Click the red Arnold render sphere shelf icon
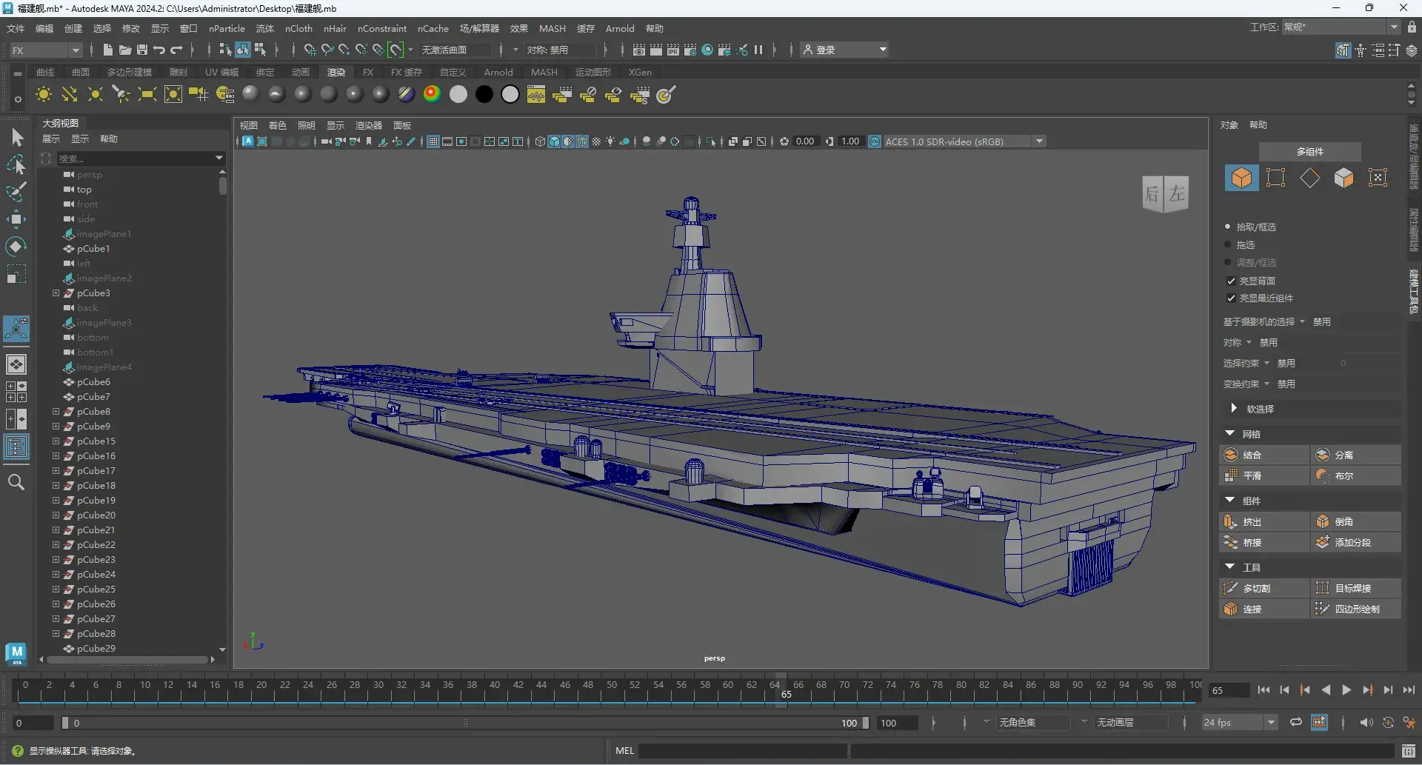This screenshot has height=765, width=1422. (x=432, y=94)
